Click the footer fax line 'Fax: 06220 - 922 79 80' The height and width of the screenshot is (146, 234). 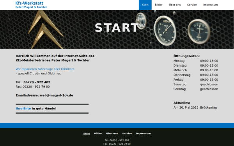pyautogui.click(x=117, y=144)
